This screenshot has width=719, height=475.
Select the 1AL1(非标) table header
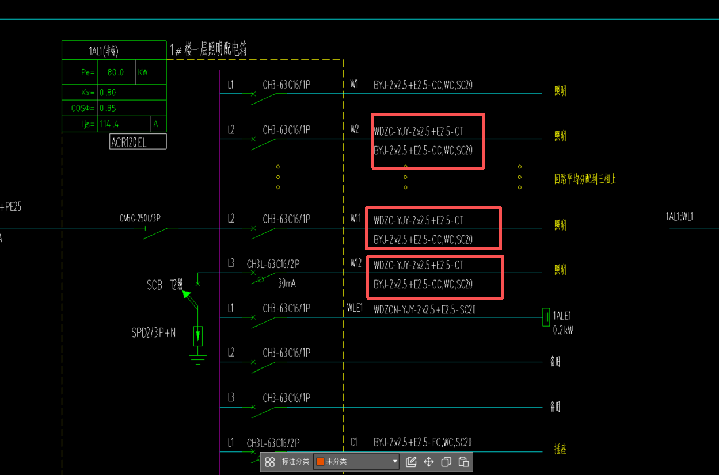coord(114,51)
